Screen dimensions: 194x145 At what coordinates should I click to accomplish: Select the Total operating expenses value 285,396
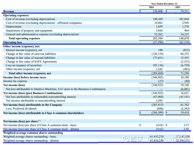[x=157, y=39]
